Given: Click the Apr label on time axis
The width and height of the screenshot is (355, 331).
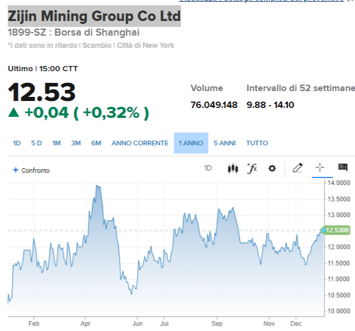Looking at the screenshot, I should 85,324.
